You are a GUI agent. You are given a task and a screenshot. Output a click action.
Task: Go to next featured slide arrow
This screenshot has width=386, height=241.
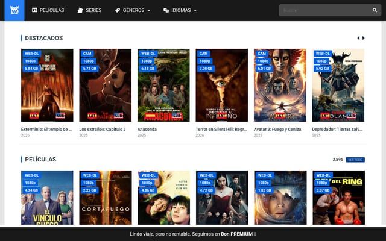(x=363, y=38)
